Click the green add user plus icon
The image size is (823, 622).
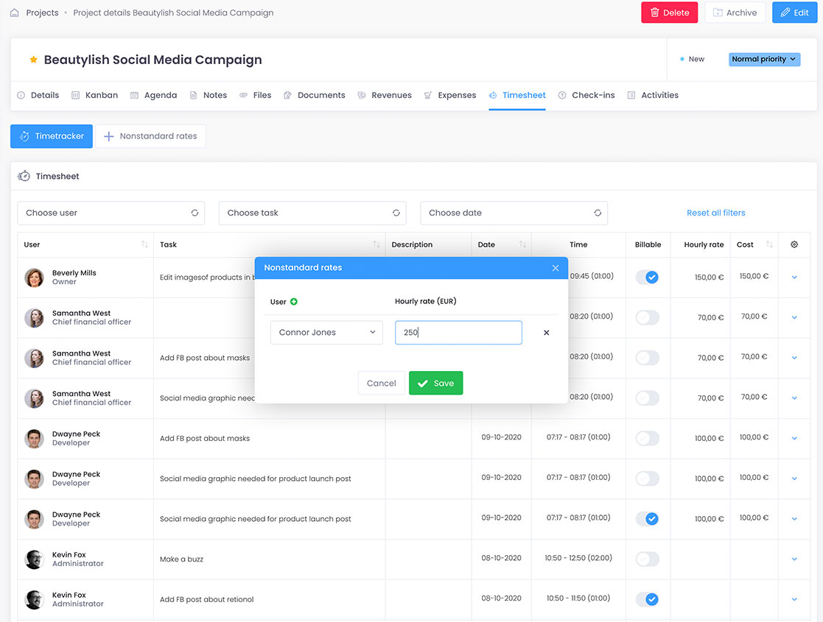[294, 302]
